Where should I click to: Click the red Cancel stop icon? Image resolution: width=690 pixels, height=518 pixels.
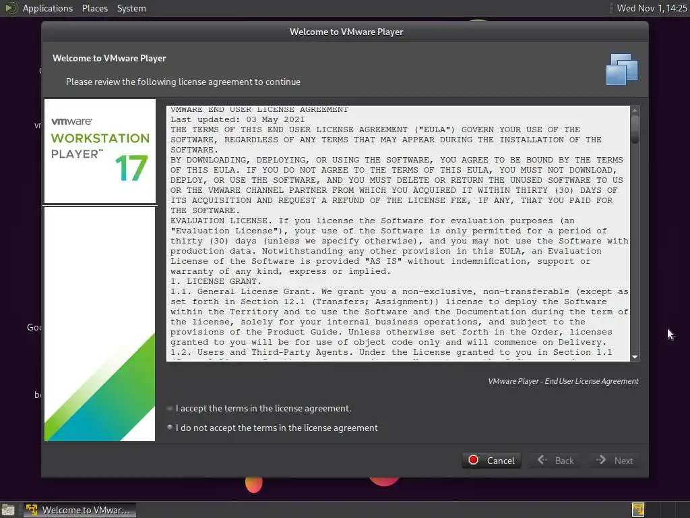tap(474, 460)
